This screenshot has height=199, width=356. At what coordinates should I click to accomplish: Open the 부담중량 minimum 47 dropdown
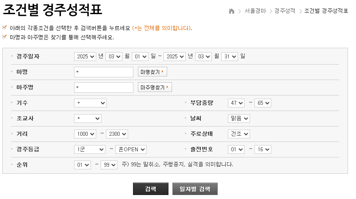[x=236, y=103]
